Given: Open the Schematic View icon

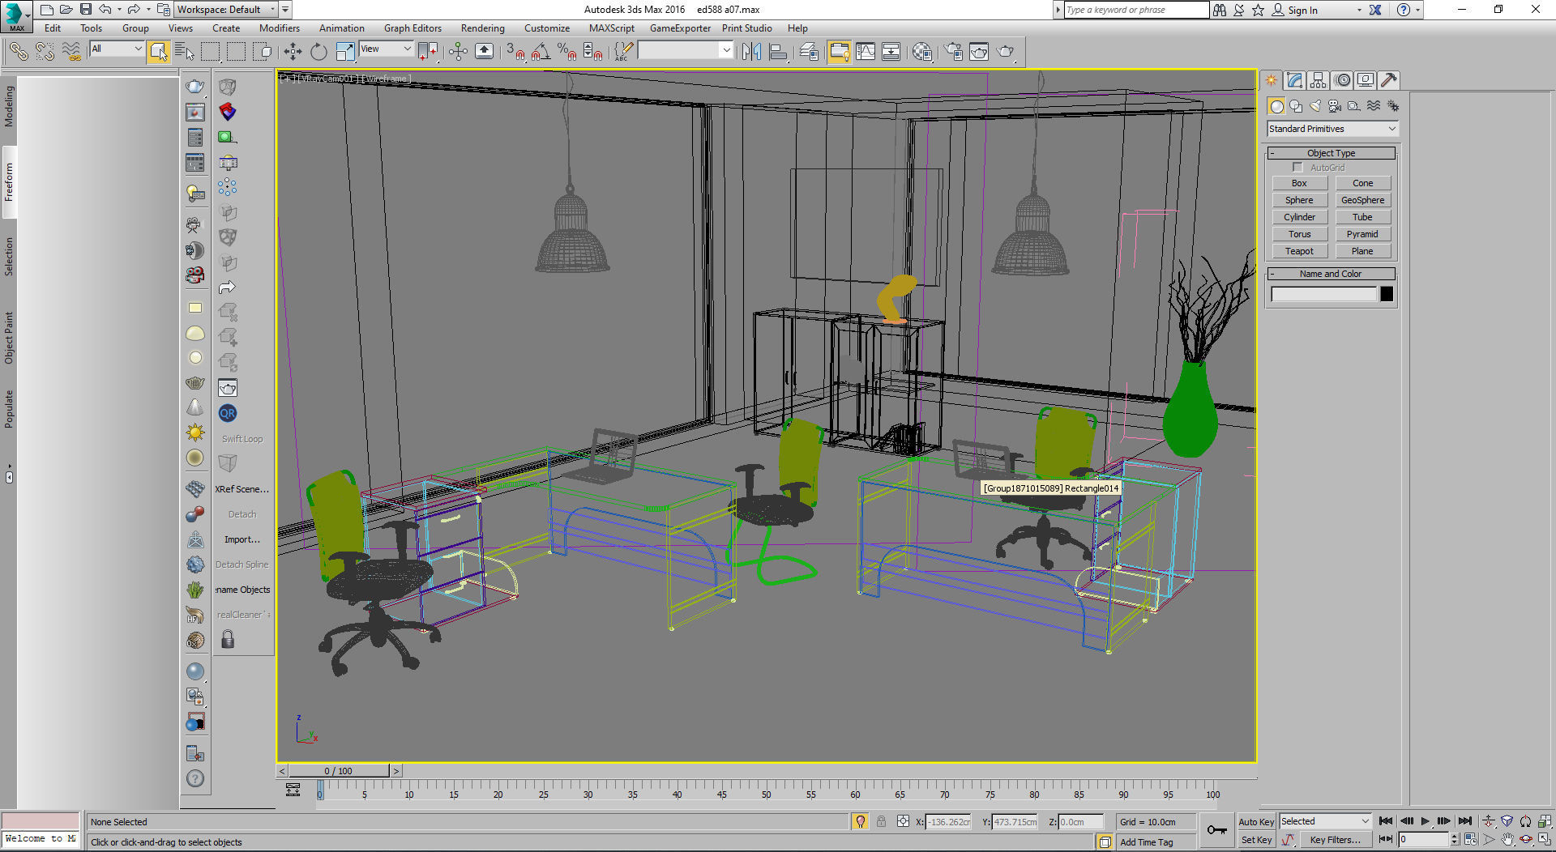Looking at the screenshot, I should 891,52.
